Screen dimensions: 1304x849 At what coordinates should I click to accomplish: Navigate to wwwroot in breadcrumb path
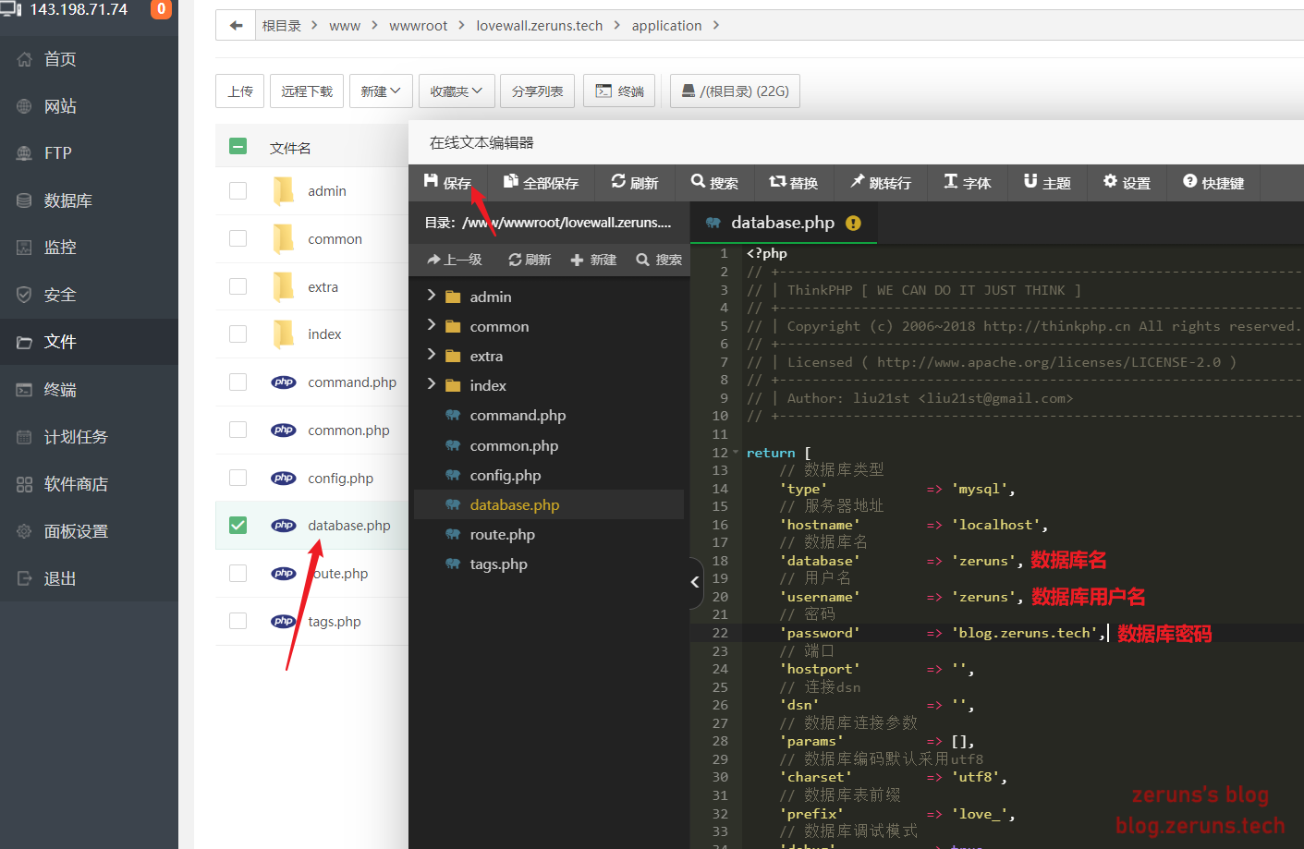click(x=418, y=26)
